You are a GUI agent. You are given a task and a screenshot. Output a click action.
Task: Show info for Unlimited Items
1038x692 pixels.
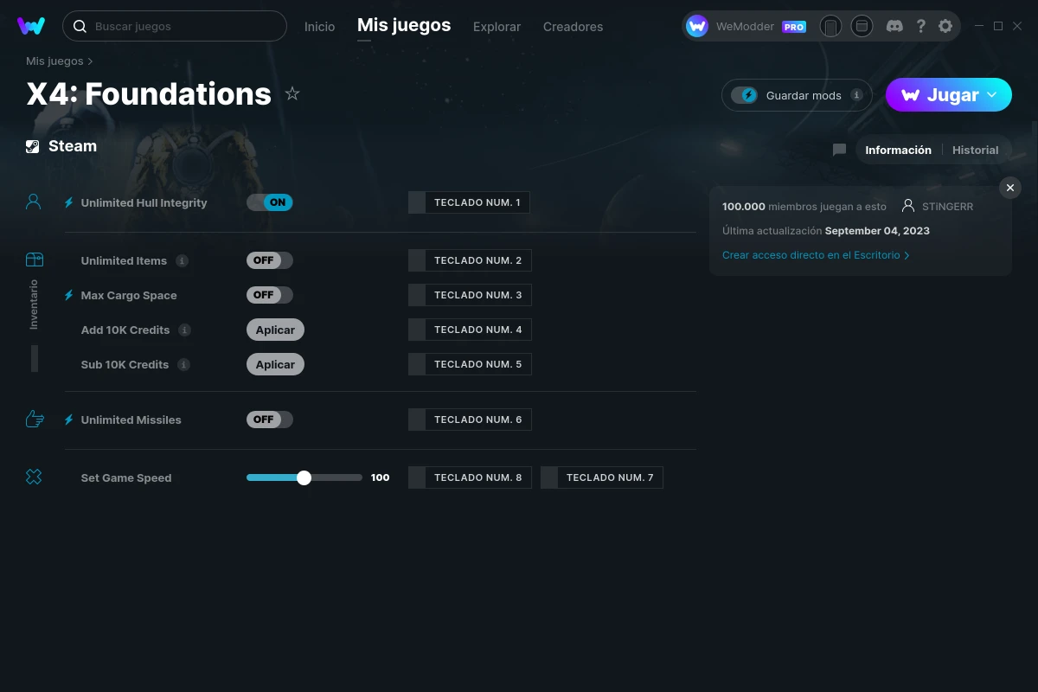[x=183, y=260]
